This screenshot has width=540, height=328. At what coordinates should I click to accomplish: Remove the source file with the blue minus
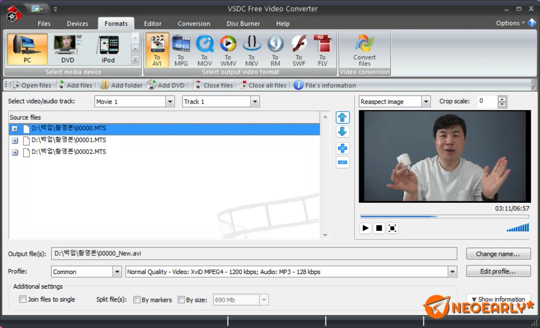pyautogui.click(x=342, y=162)
